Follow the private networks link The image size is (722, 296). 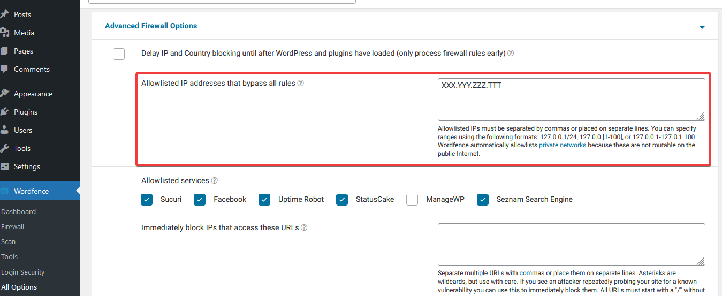coord(562,145)
